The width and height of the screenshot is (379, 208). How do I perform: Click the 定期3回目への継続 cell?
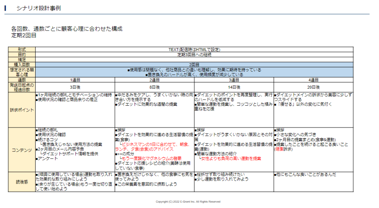[194, 54]
